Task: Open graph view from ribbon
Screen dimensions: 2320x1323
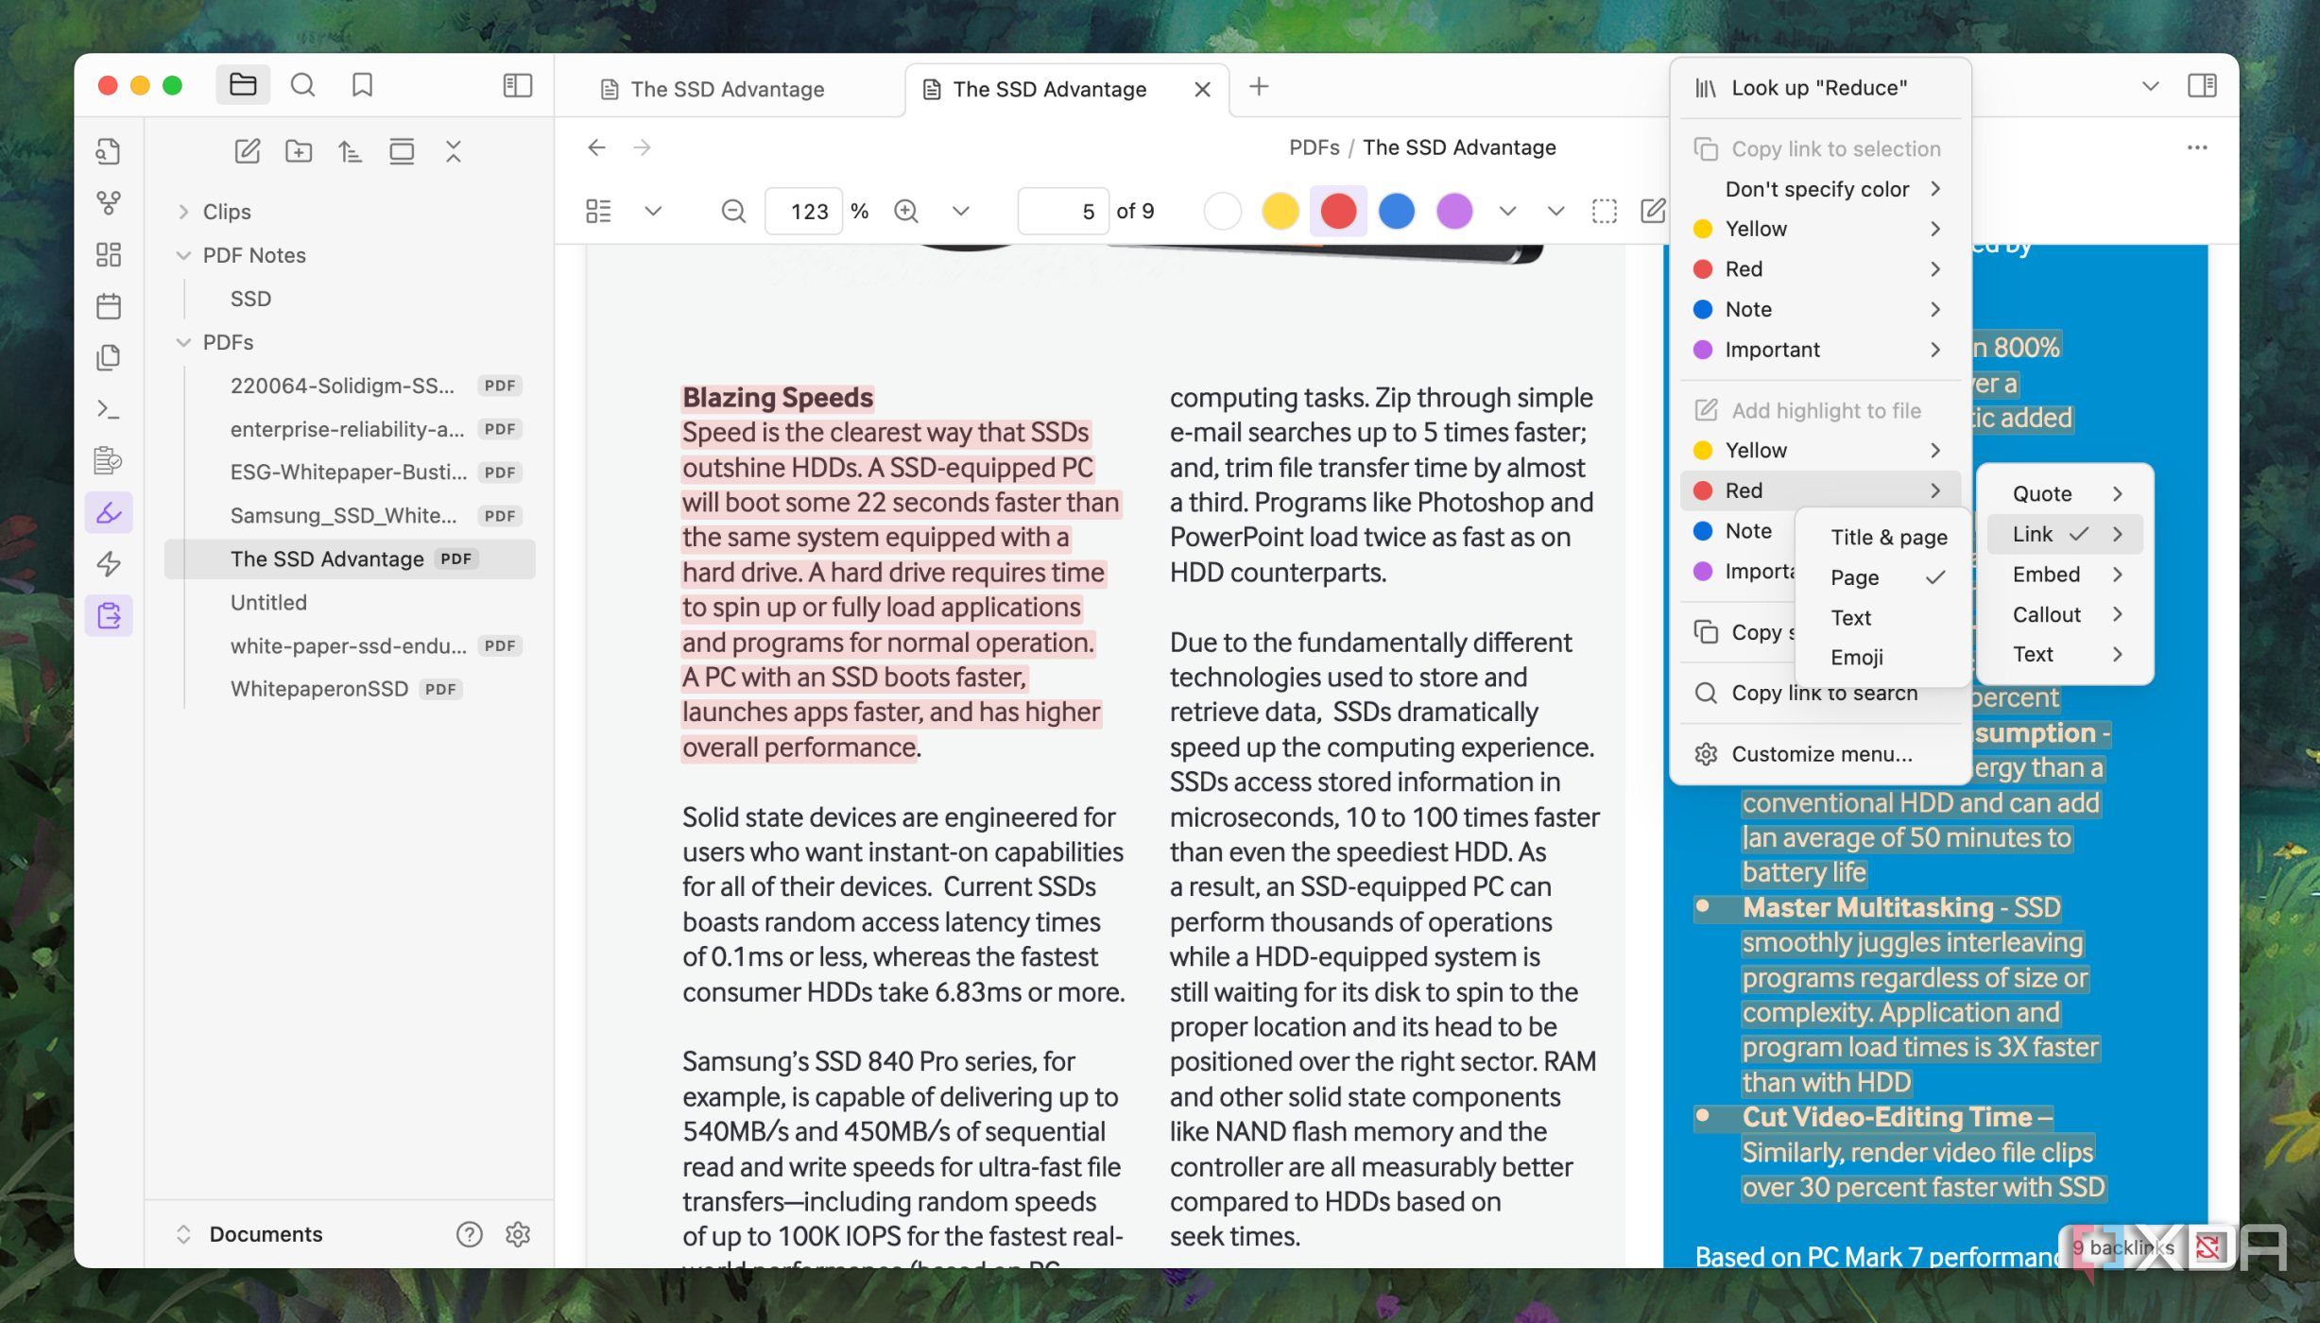Action: [109, 202]
